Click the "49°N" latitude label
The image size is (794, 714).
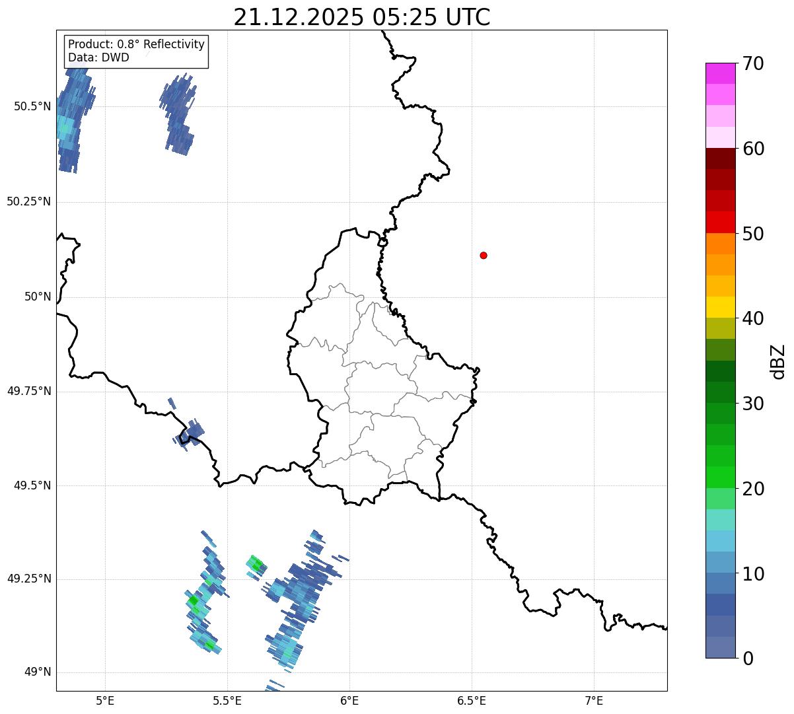pyautogui.click(x=38, y=672)
